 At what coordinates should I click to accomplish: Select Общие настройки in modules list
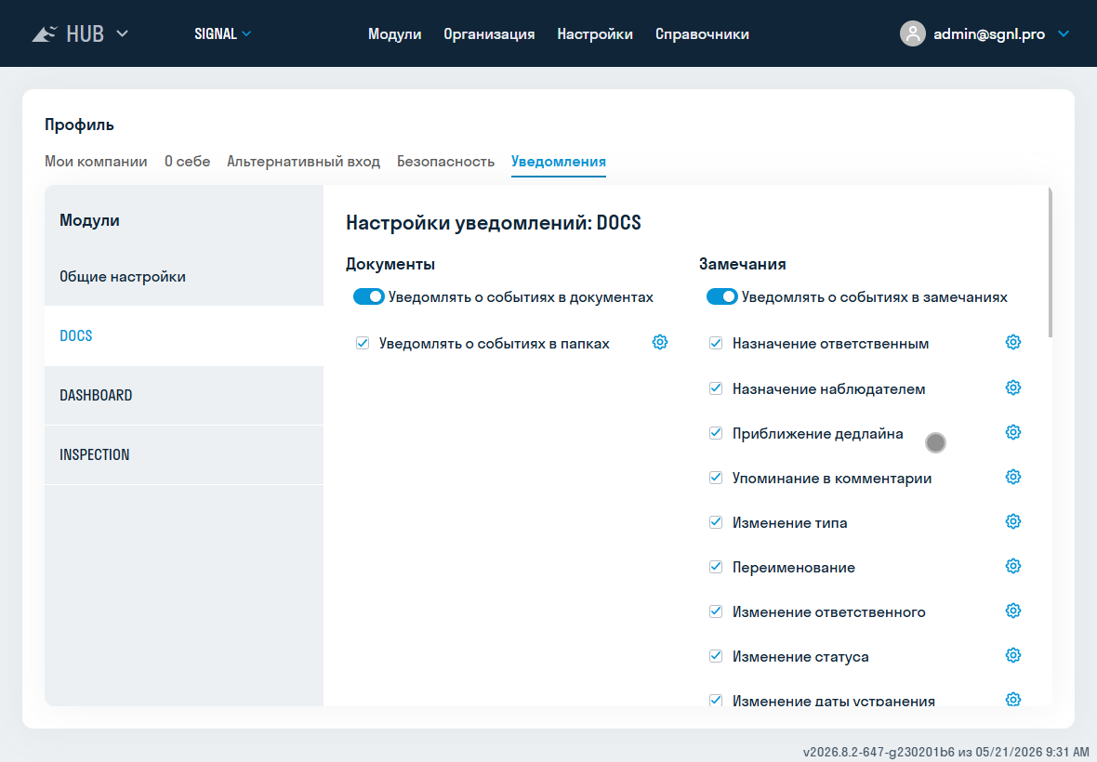[x=184, y=276]
